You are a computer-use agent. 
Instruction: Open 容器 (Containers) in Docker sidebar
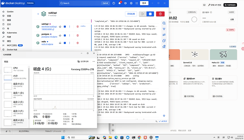pyautogui.click(x=9, y=16)
